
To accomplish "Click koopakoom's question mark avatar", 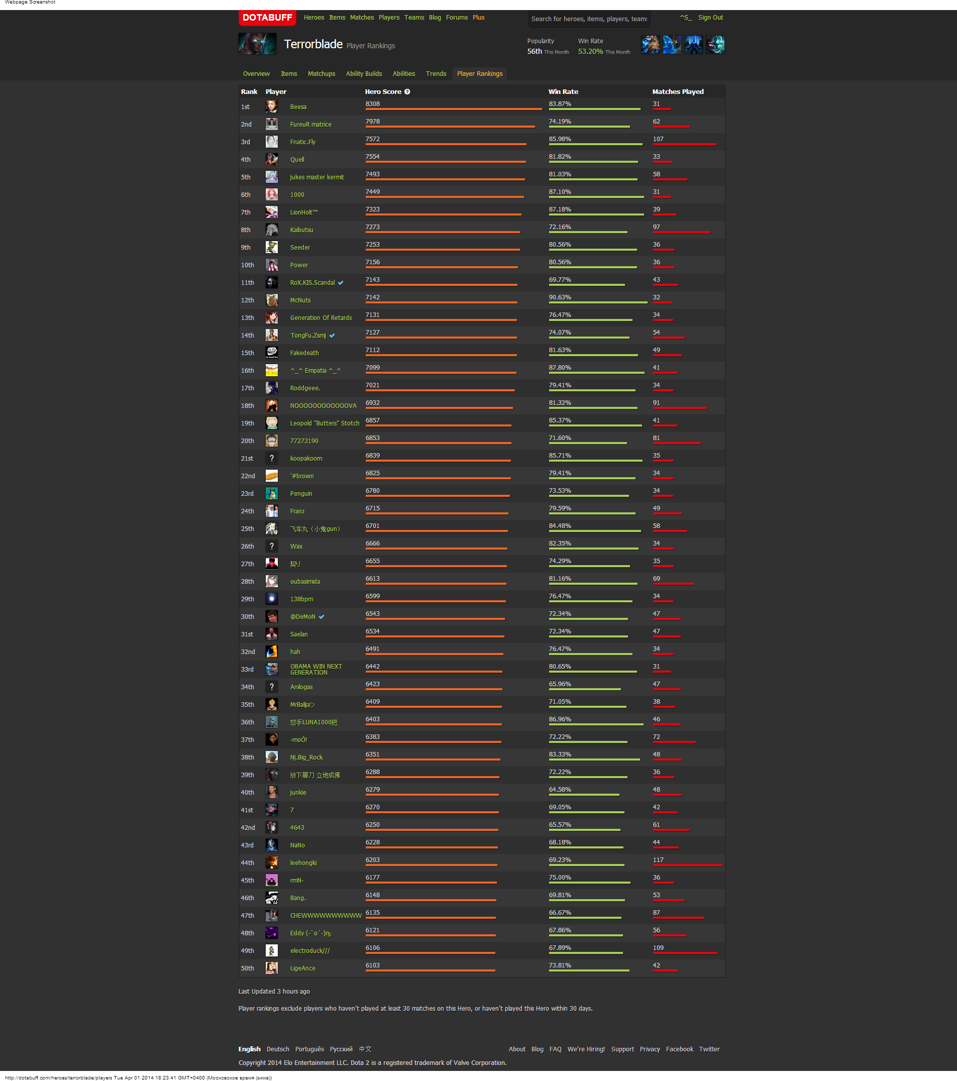I will [x=271, y=459].
